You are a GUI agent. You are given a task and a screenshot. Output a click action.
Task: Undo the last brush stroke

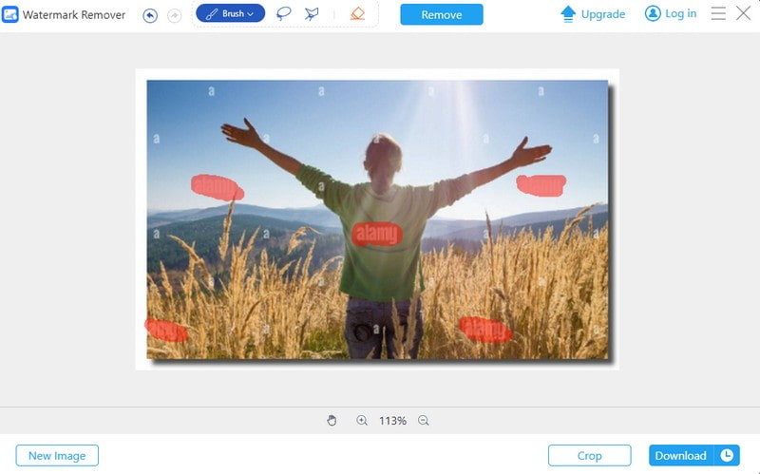[150, 15]
